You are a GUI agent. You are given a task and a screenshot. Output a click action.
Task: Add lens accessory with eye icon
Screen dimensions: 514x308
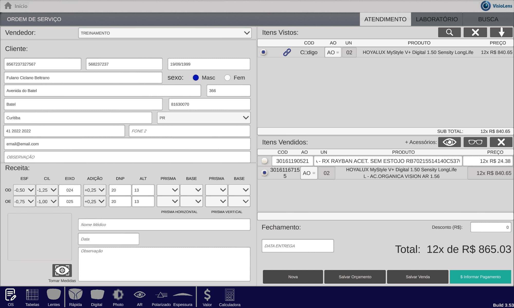coord(449,142)
